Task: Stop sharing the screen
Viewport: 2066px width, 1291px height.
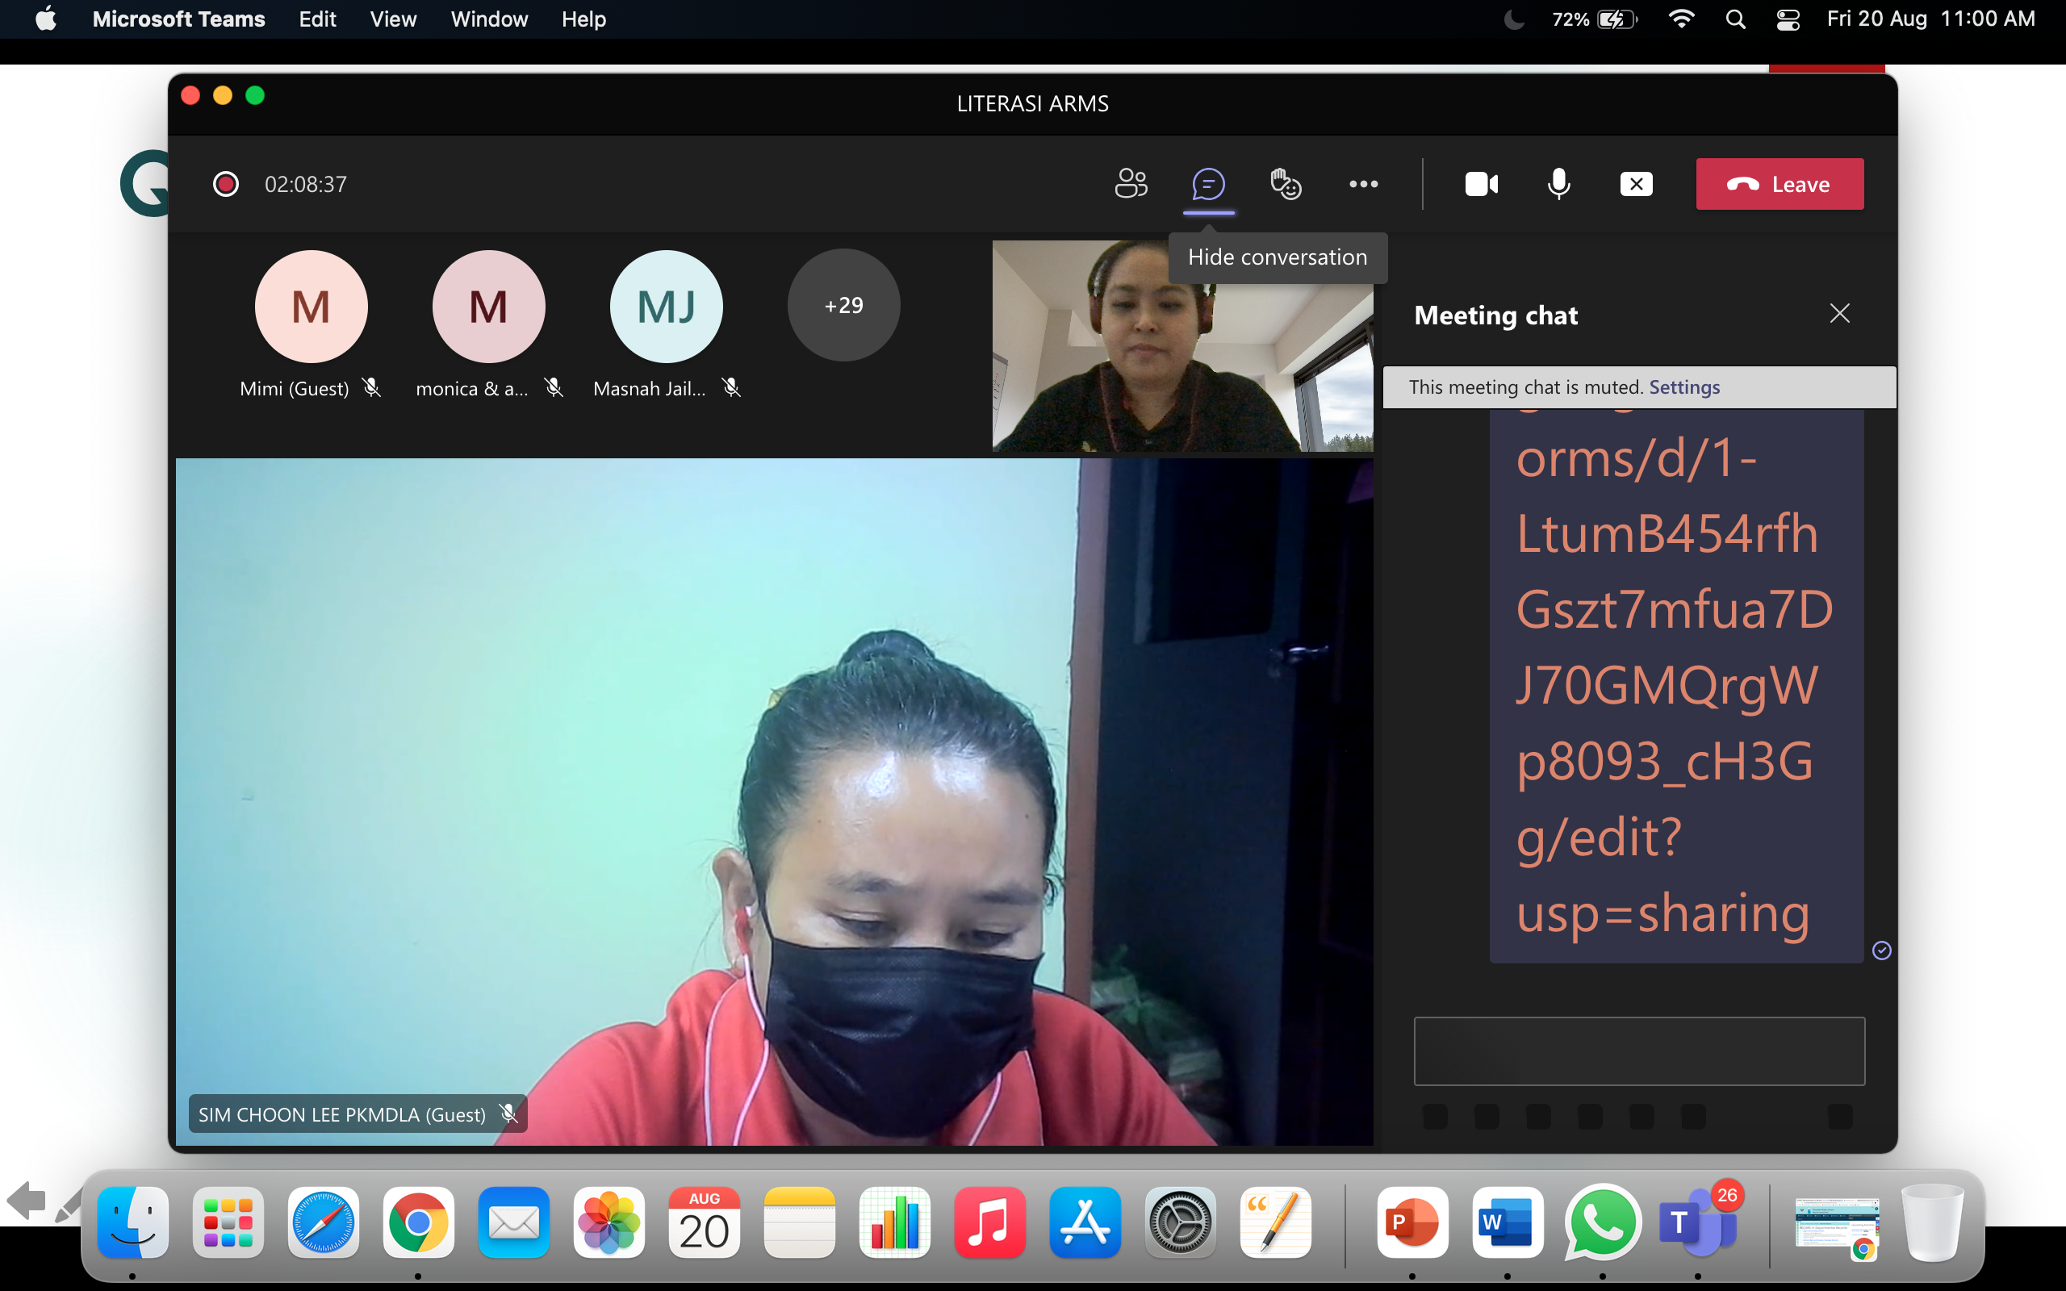Action: pos(1636,184)
